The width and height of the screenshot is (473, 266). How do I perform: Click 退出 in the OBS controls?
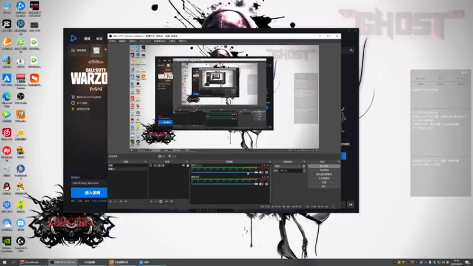[324, 186]
